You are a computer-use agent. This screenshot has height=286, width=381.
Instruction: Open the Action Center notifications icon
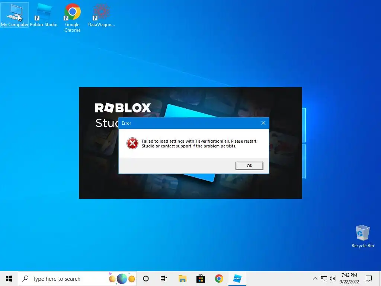tap(369, 279)
